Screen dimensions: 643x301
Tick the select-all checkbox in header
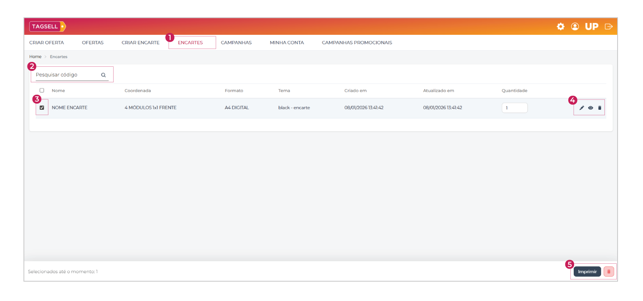click(x=42, y=91)
